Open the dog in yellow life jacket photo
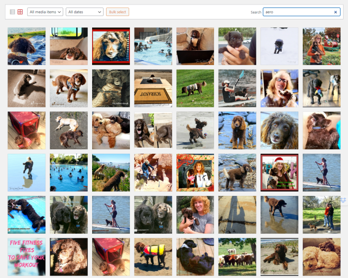Viewport: 348px width, 278px height. coord(153,257)
